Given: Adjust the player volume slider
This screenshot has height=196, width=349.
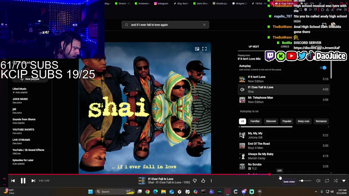Looking at the screenshot, I should pyautogui.click(x=305, y=181).
